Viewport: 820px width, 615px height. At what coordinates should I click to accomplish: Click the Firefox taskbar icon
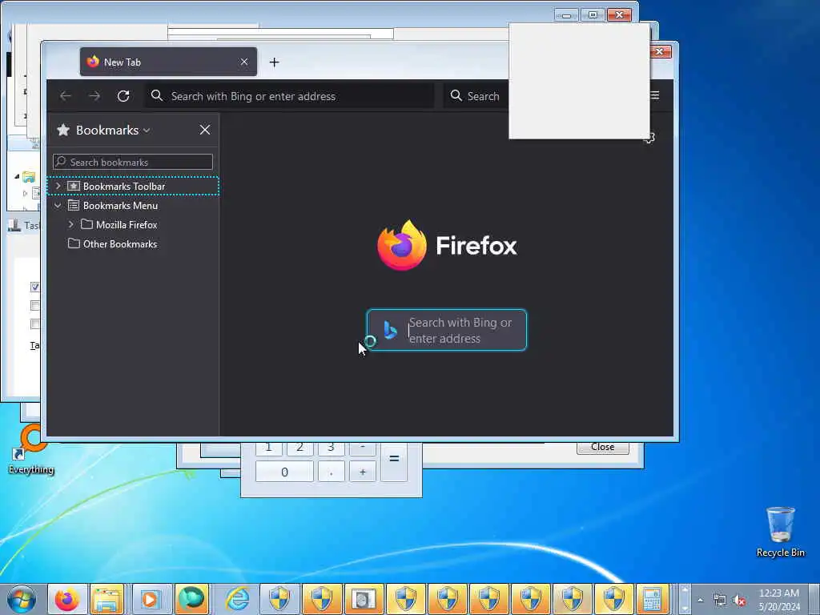(x=66, y=599)
